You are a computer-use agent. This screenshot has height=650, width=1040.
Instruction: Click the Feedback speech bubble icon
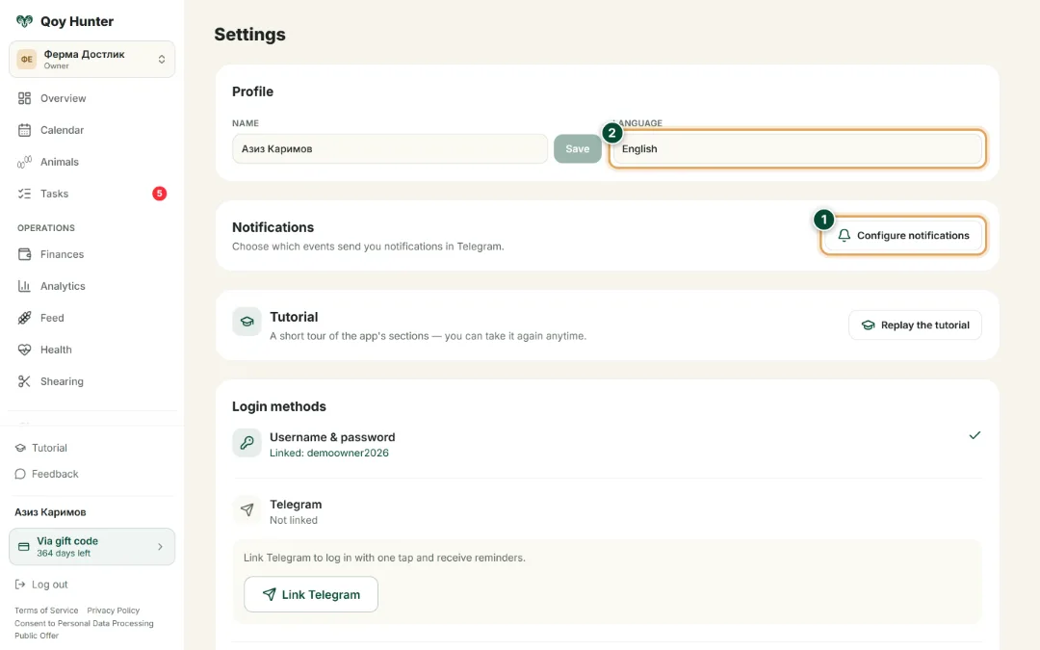pyautogui.click(x=20, y=474)
